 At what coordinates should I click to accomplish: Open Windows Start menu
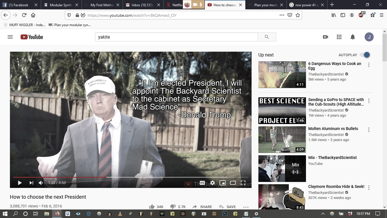coord(5,214)
